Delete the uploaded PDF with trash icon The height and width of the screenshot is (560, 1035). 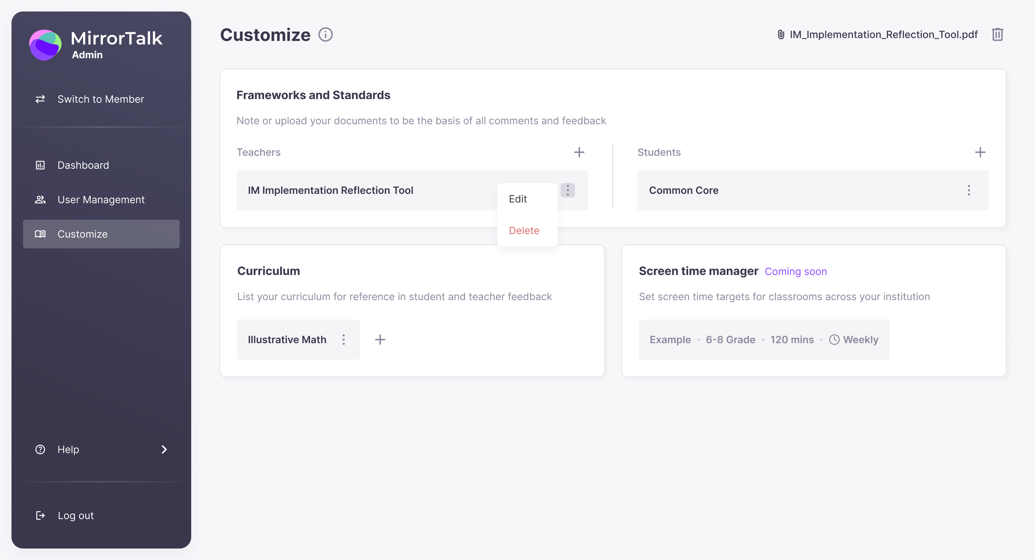pos(997,34)
